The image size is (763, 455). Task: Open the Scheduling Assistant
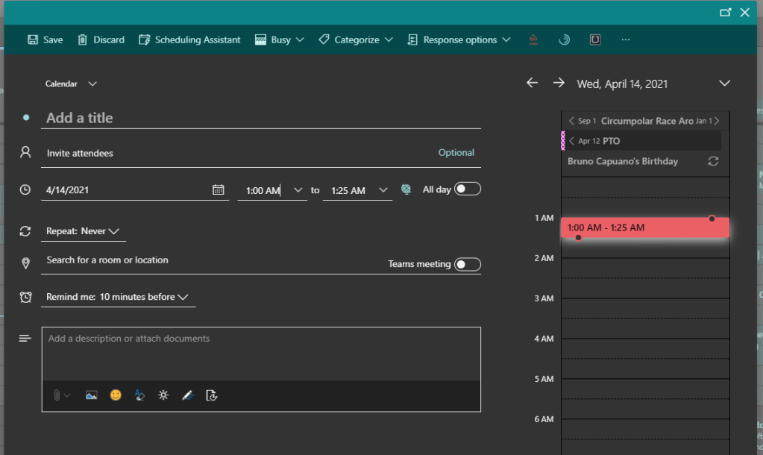point(189,40)
